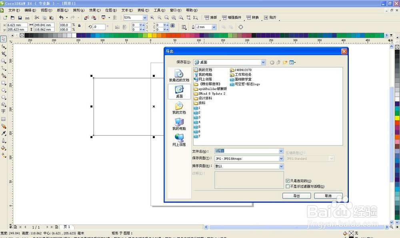The height and width of the screenshot is (238, 400).
Task: Open the 文件 menu
Action: coord(14,10)
